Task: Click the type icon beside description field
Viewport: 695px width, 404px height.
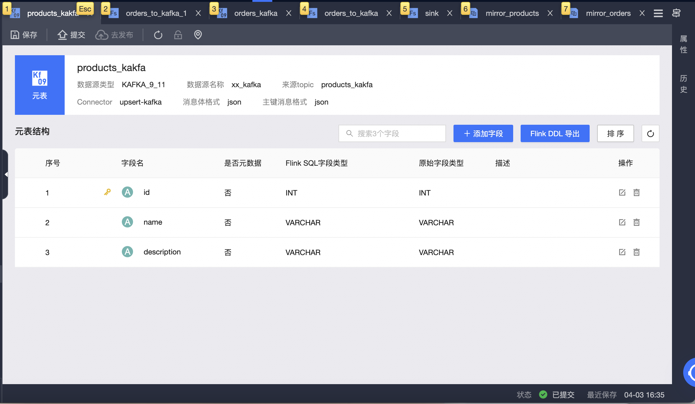Action: point(127,252)
